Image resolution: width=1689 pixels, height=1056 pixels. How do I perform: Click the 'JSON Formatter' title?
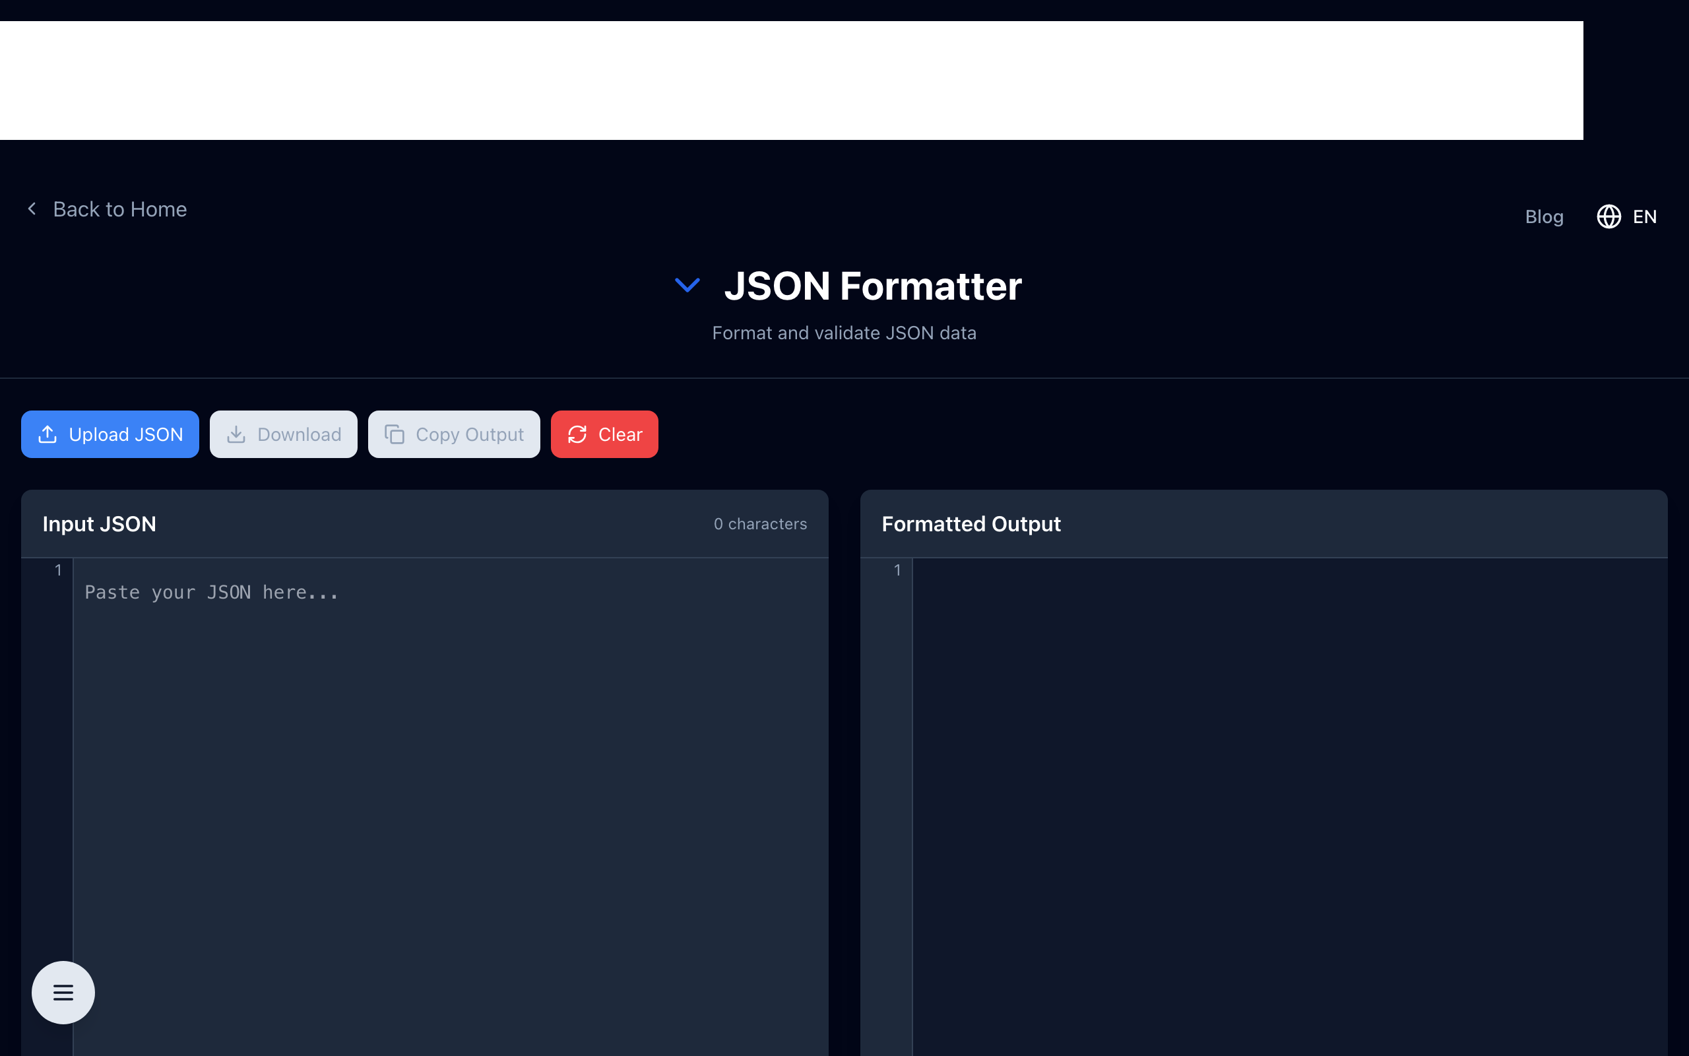click(x=873, y=286)
